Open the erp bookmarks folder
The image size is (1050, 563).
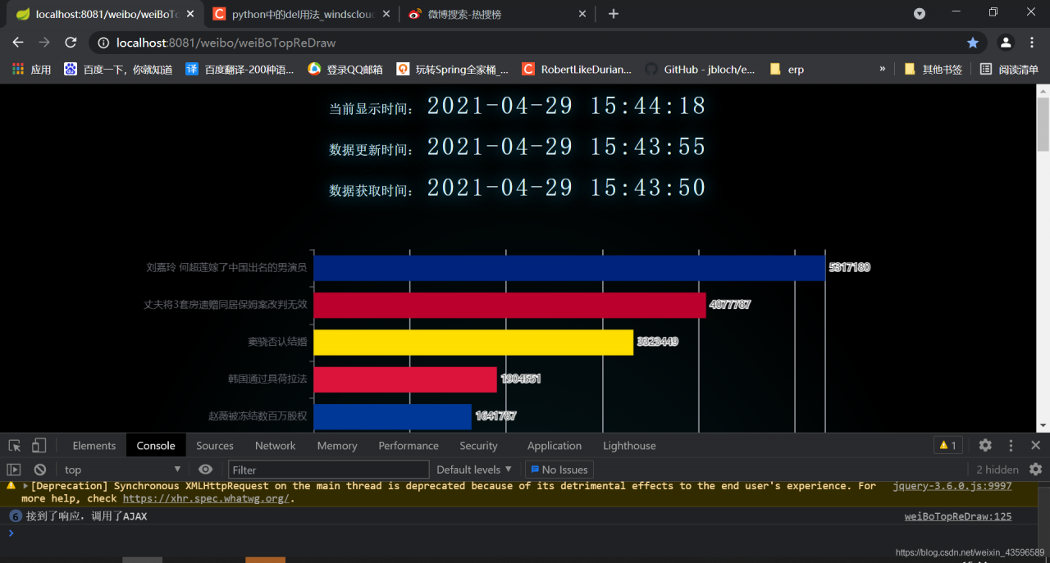(x=787, y=70)
